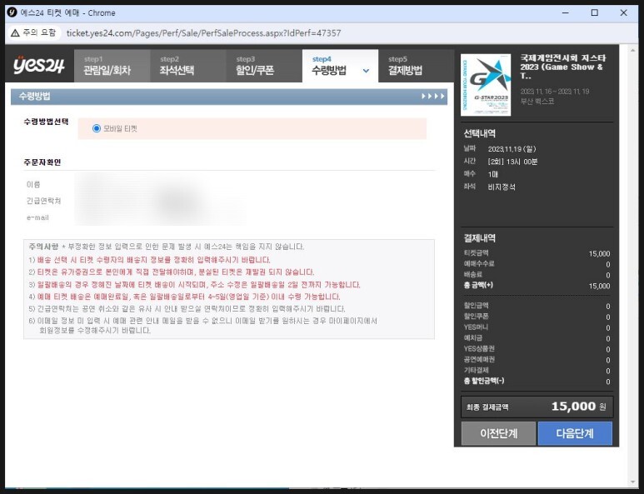Click the scroll down arrow of the page
This screenshot has height=494, width=644.
point(632,482)
